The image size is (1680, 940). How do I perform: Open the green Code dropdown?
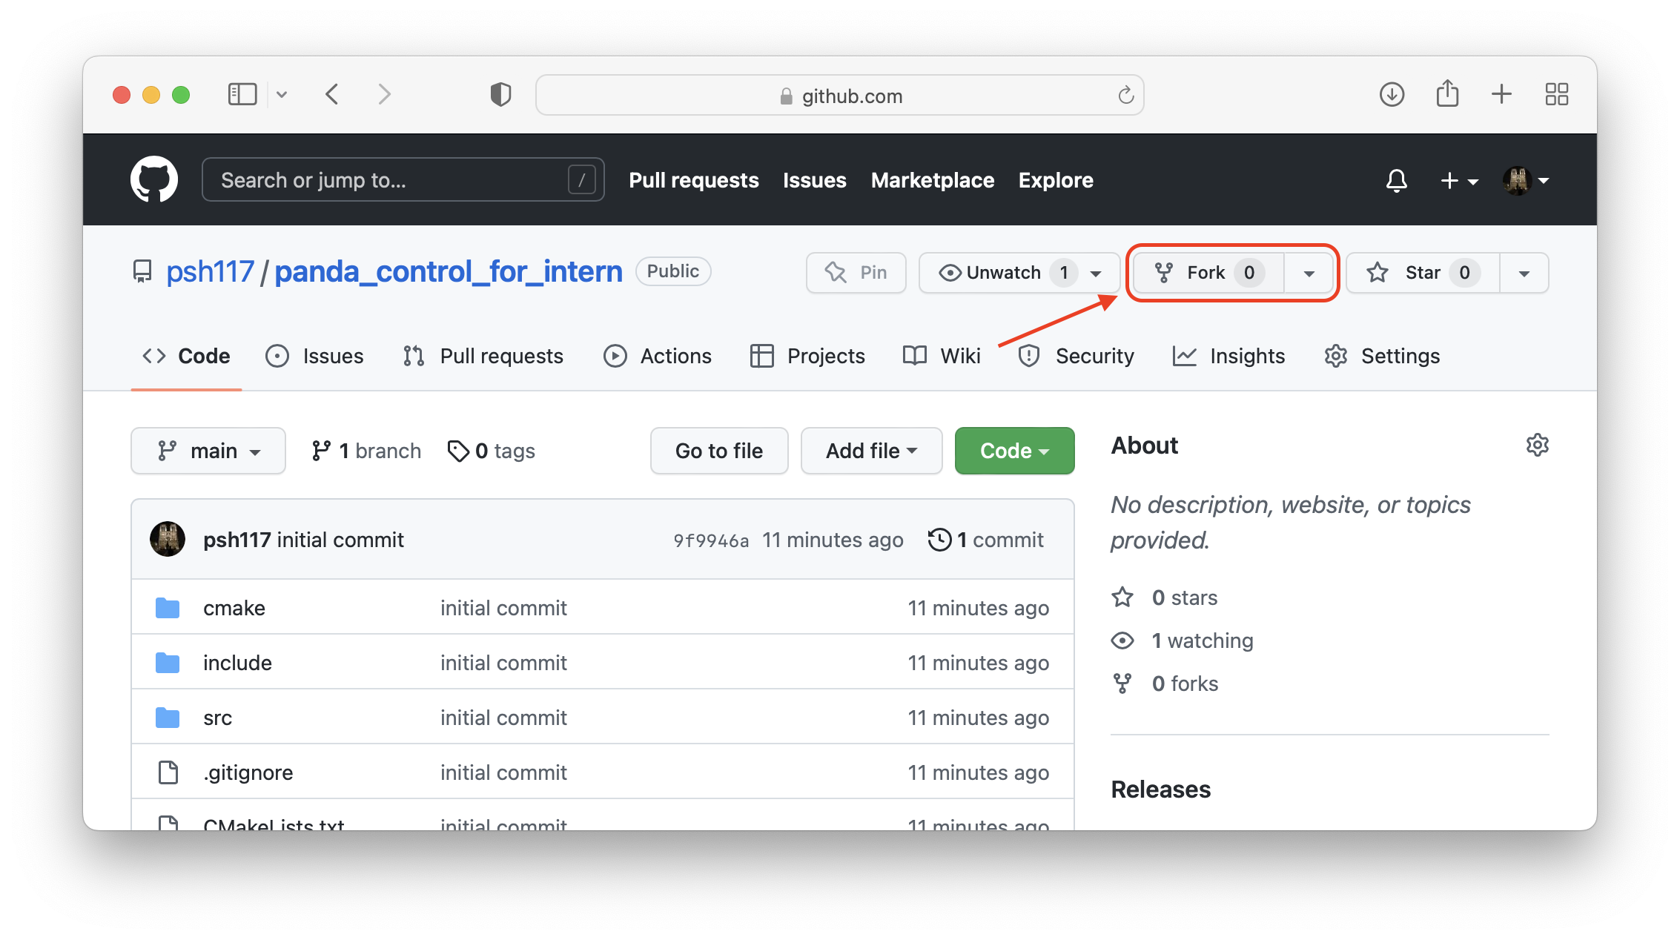pos(1013,451)
